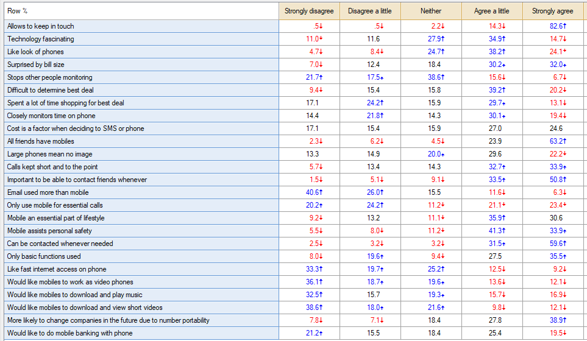Click the 35.9 cell for essential part of lifestyle
Screen dimensions: 587x341
tap(493, 218)
